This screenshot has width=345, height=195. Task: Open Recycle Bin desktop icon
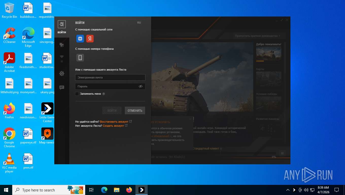pos(9,10)
